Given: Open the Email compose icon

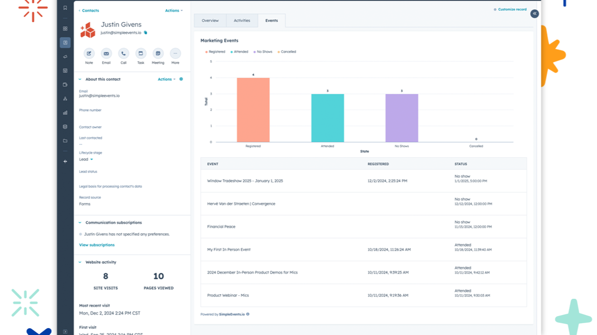Looking at the screenshot, I should coord(106,53).
